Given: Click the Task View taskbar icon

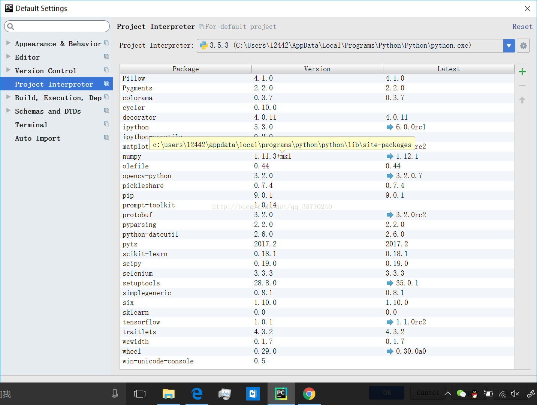Looking at the screenshot, I should [140, 394].
